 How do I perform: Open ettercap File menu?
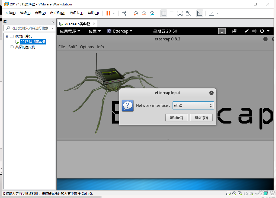click(62, 47)
